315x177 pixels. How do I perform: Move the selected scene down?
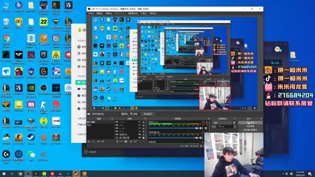coord(103,142)
